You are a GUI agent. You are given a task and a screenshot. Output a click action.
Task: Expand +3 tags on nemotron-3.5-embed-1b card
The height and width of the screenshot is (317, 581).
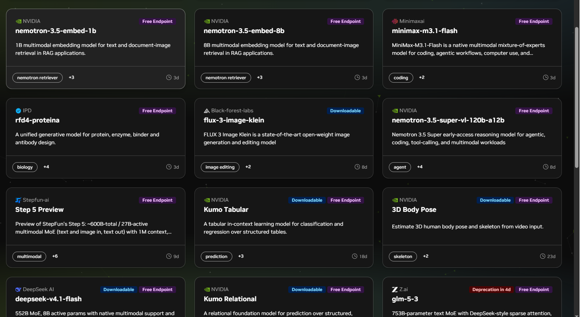point(71,77)
